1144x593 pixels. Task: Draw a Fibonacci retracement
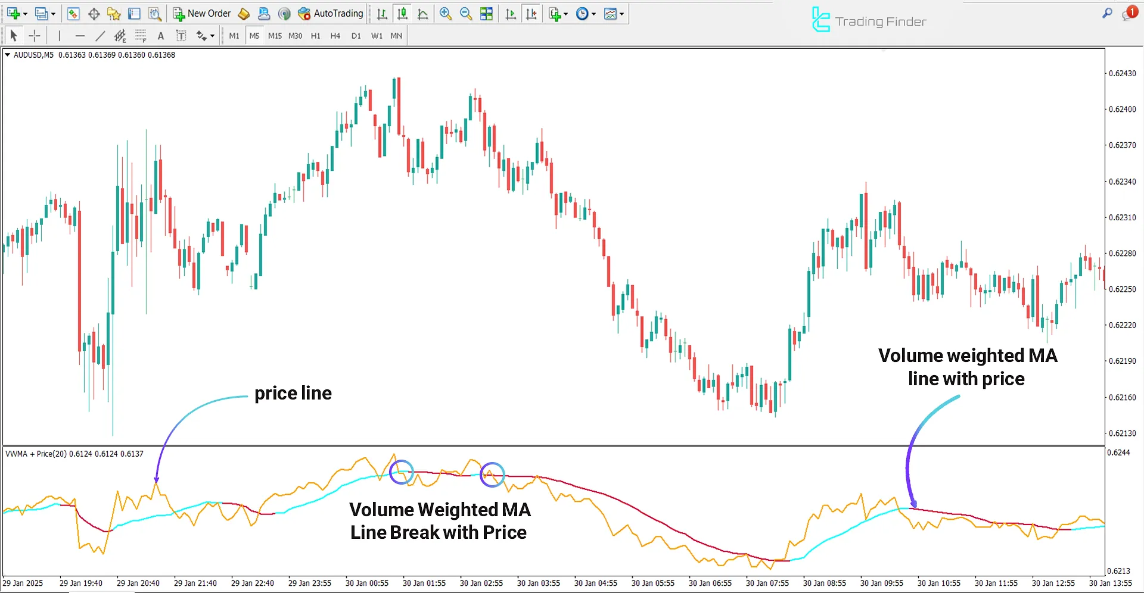click(141, 35)
